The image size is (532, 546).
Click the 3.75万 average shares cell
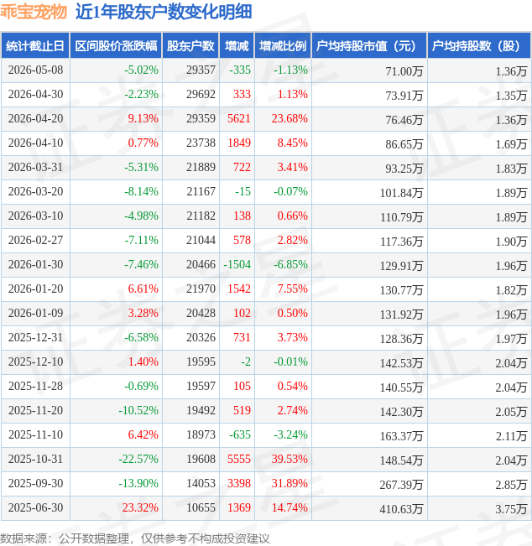tap(511, 509)
